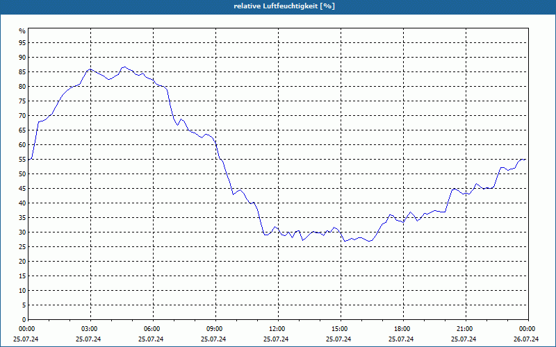556x347 pixels.
Task: Click the 03:00 time label
Action: pyautogui.click(x=90, y=329)
